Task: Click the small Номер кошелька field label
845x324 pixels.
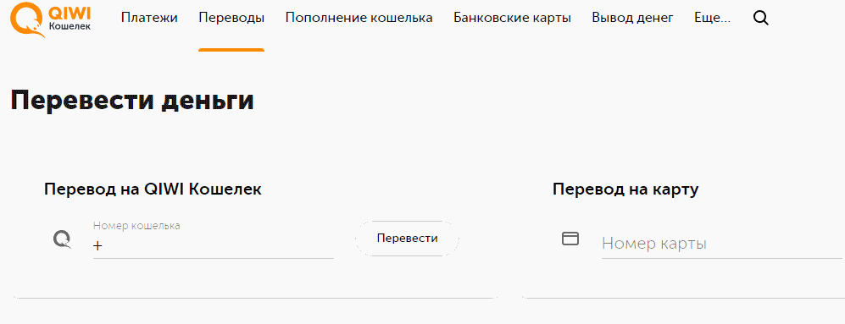Action: point(136,226)
